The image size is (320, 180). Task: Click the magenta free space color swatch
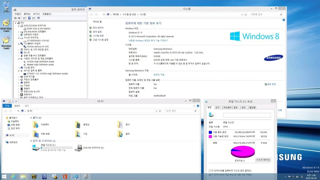210,136
